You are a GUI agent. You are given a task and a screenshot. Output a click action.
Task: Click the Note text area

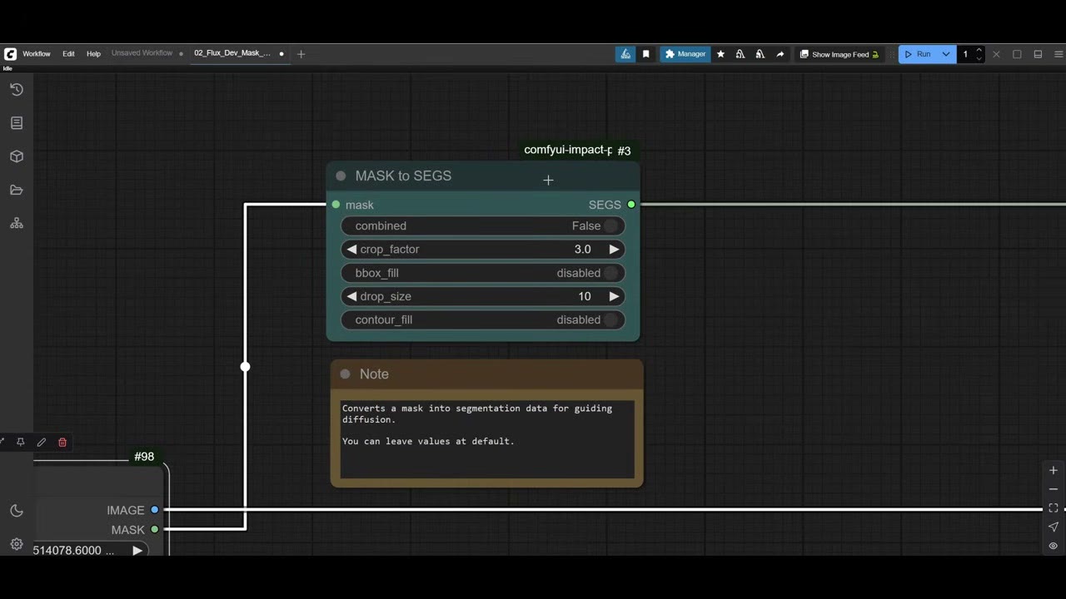pos(487,440)
